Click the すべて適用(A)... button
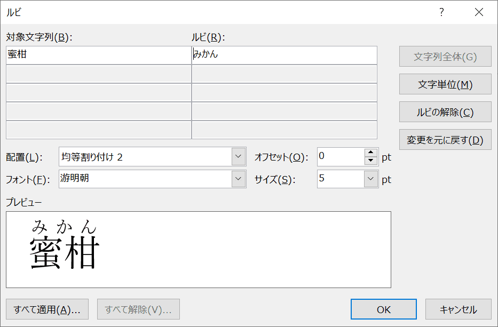This screenshot has height=327, width=498. [x=47, y=309]
